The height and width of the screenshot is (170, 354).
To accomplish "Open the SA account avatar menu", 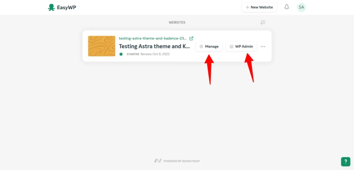I will pyautogui.click(x=301, y=7).
